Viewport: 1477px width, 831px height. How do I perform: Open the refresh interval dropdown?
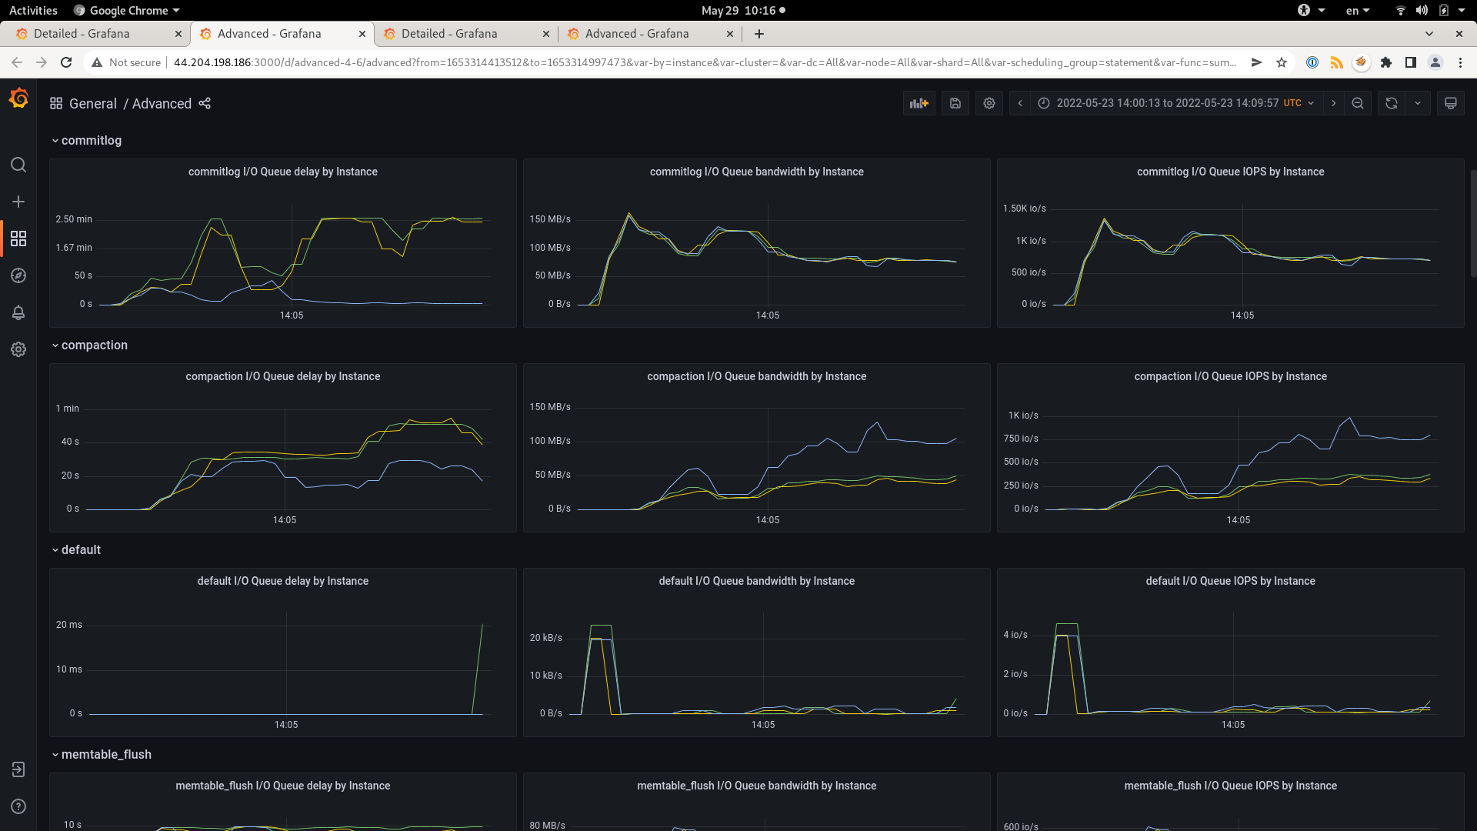click(1419, 102)
